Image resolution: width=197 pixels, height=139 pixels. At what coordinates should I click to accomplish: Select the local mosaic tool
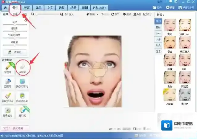[x=22, y=83]
